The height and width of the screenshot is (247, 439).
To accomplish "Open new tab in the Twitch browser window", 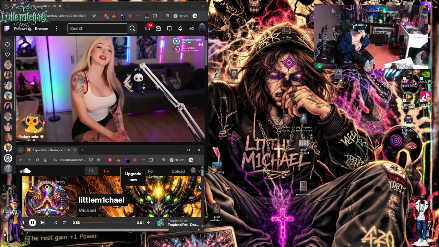I will pyautogui.click(x=68, y=6).
